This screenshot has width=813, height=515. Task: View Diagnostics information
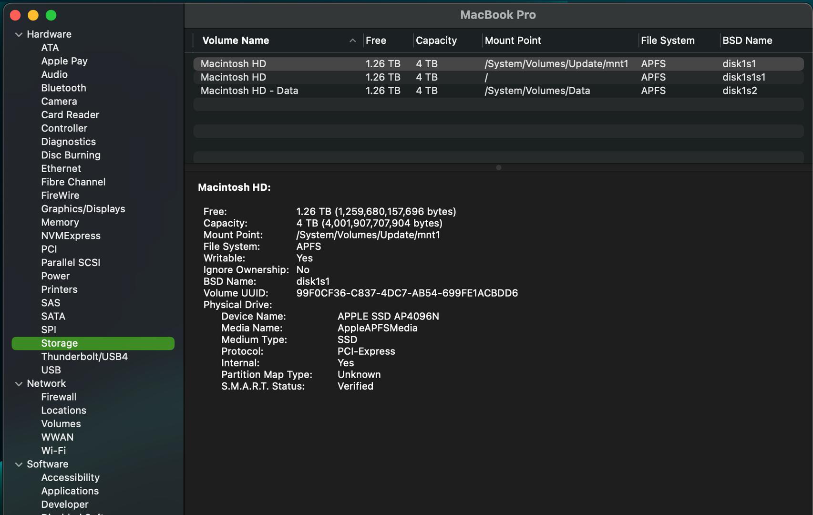[x=68, y=142]
